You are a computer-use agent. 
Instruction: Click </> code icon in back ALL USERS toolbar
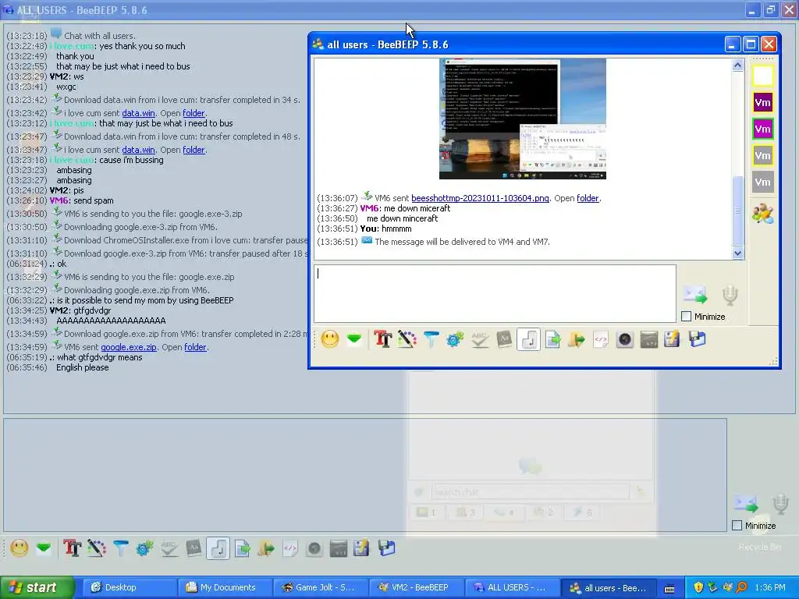click(290, 548)
